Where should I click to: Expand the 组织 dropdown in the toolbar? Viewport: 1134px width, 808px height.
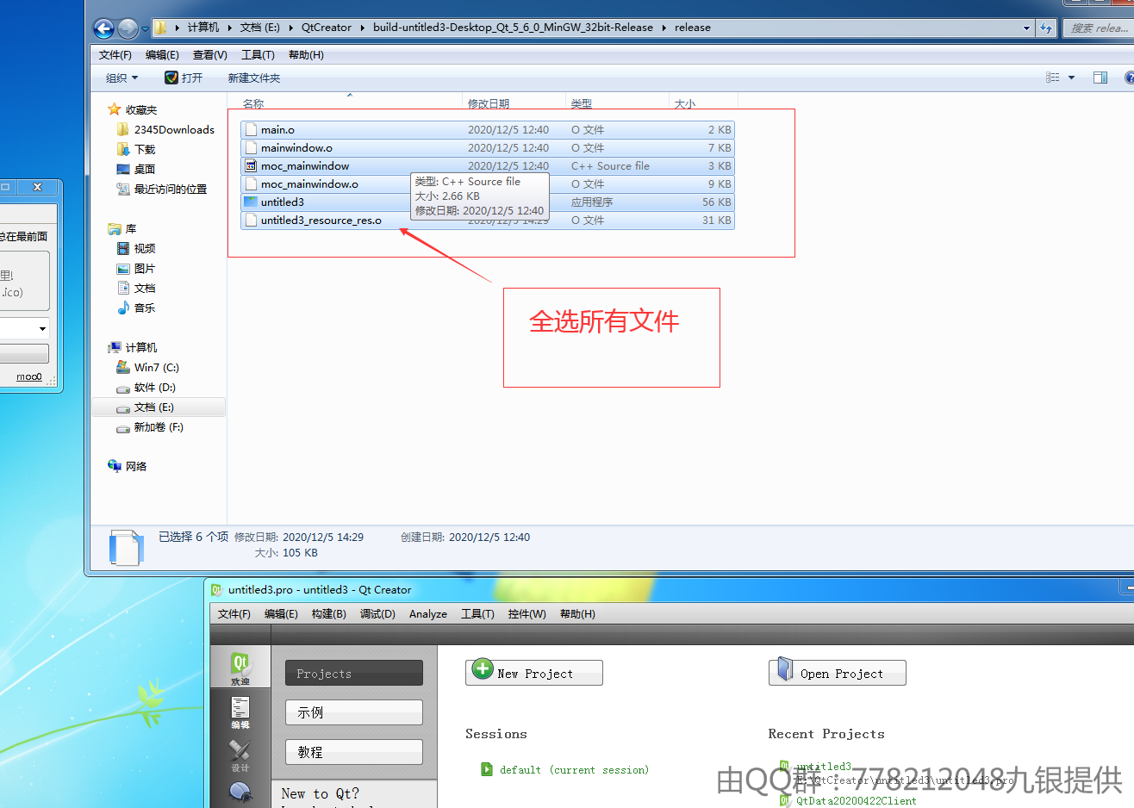[x=121, y=78]
